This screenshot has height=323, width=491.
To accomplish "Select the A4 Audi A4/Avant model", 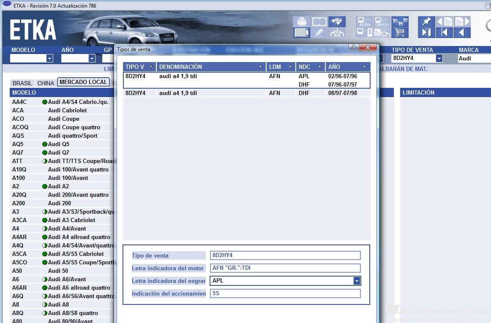I will pyautogui.click(x=63, y=228).
